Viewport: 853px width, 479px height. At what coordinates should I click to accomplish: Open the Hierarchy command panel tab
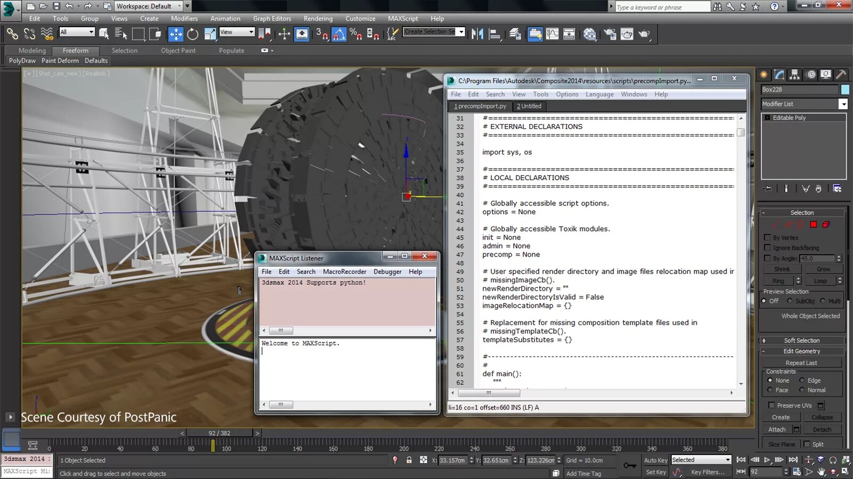(x=794, y=75)
